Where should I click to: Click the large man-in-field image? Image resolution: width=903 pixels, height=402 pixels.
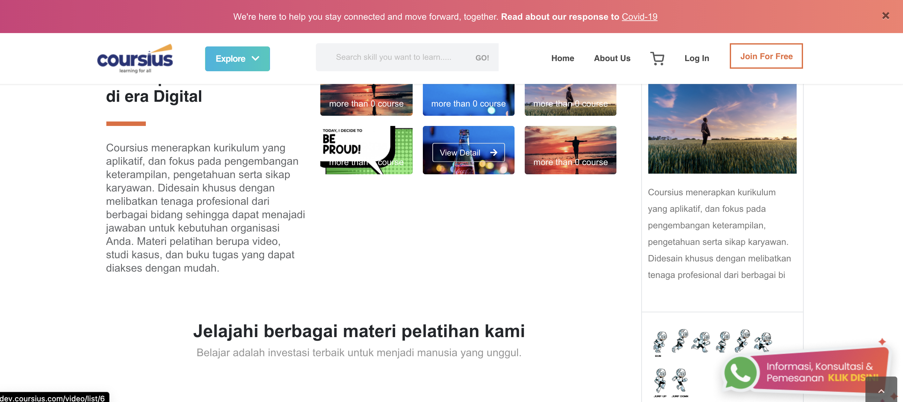tap(722, 128)
